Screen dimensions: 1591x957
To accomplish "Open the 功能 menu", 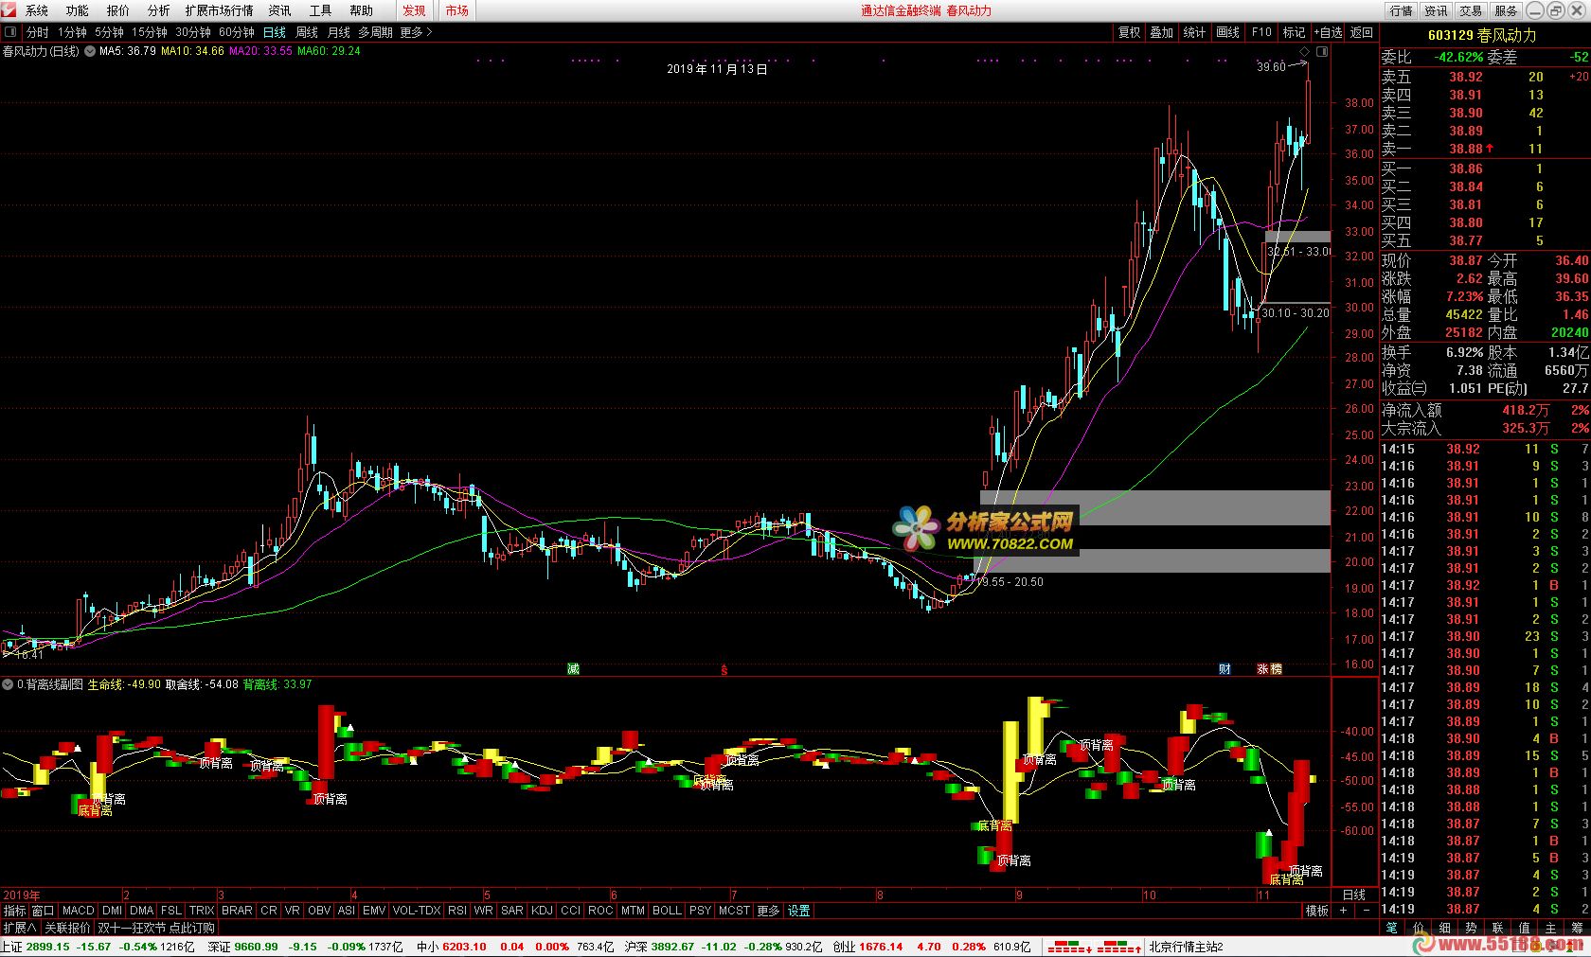I will click(x=78, y=10).
